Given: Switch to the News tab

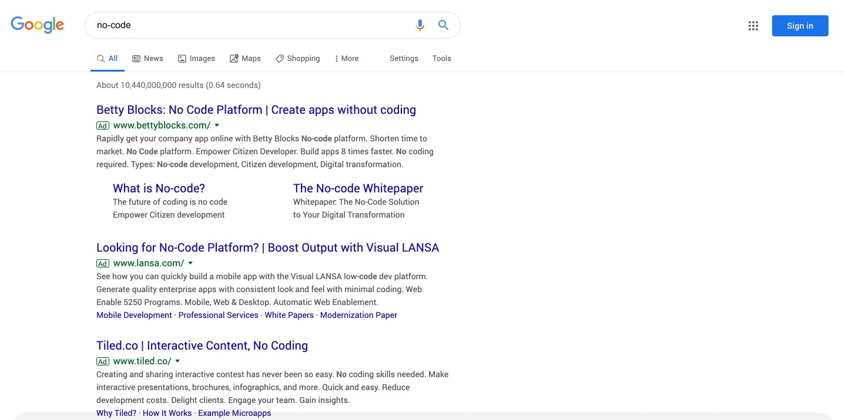Looking at the screenshot, I should (x=147, y=59).
